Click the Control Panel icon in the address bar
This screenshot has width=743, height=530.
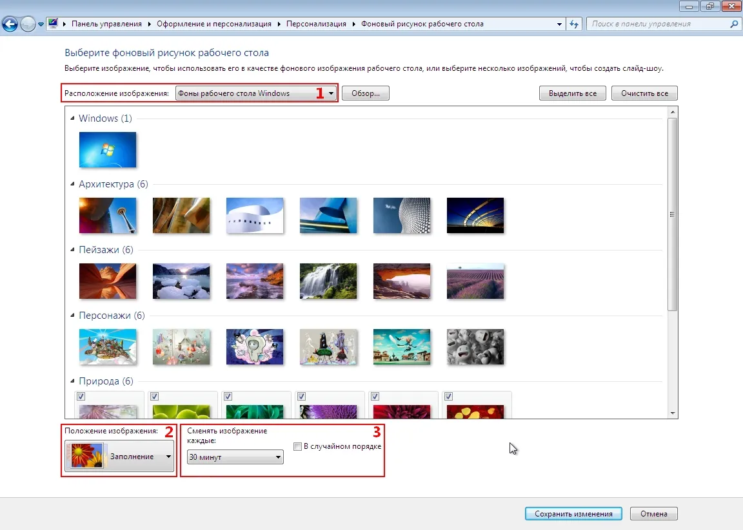[x=53, y=23]
